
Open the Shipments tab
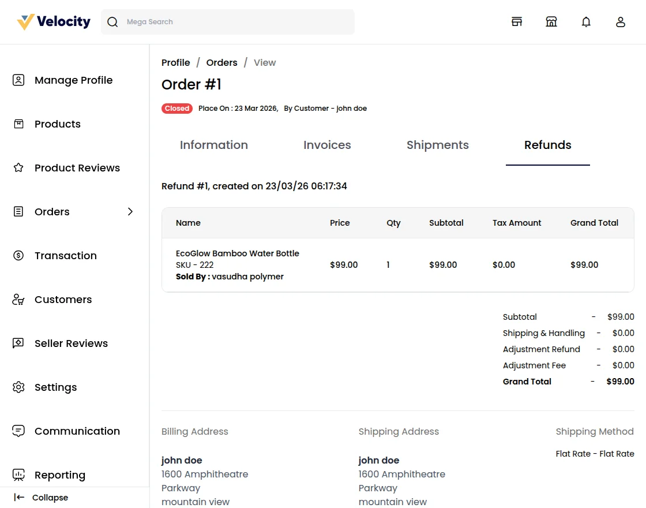(x=438, y=145)
